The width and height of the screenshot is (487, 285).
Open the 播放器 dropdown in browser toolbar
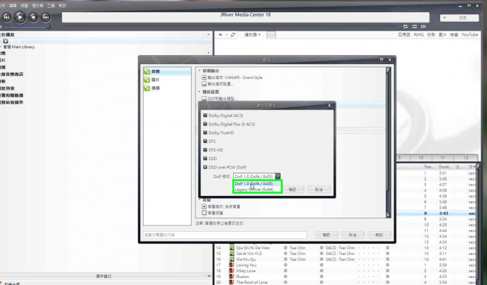tap(252, 35)
